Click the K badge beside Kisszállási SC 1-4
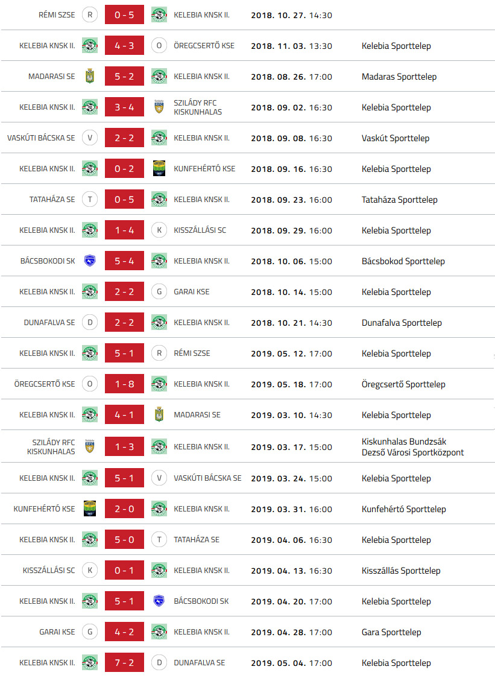Viewport: 495px width, 681px height. pos(159,230)
